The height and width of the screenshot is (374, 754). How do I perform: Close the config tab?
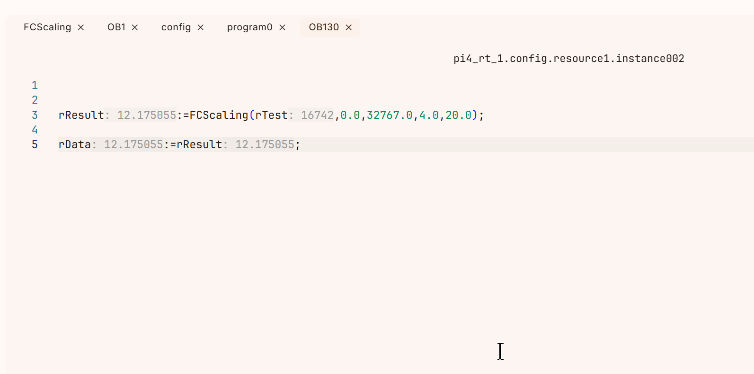coord(201,27)
